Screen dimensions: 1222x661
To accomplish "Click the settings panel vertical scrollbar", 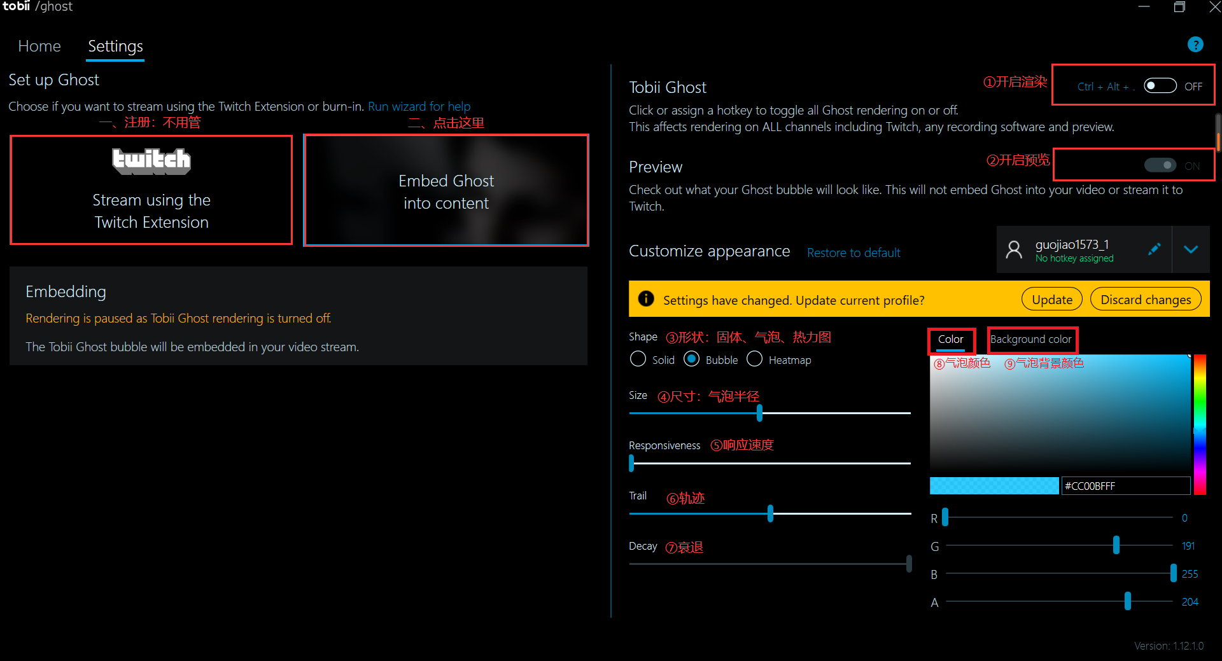I will click(x=1218, y=134).
